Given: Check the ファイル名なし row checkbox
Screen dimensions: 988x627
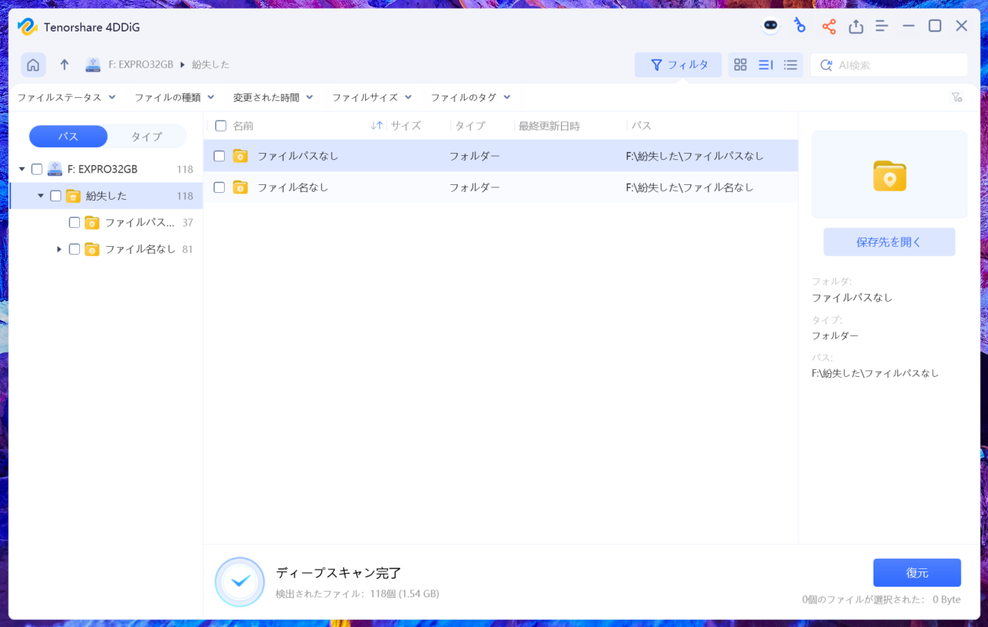Looking at the screenshot, I should [219, 187].
